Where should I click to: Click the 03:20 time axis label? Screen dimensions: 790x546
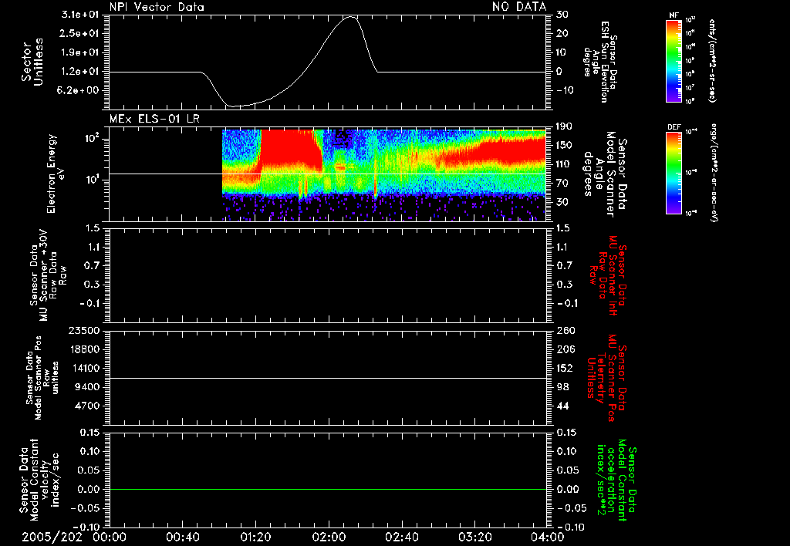[x=474, y=537]
